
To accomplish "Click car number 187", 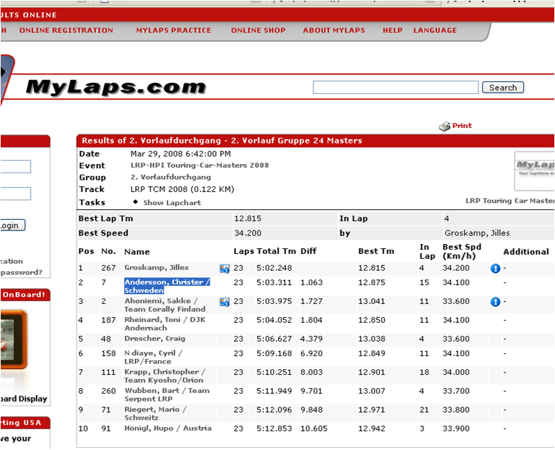I will (x=109, y=320).
